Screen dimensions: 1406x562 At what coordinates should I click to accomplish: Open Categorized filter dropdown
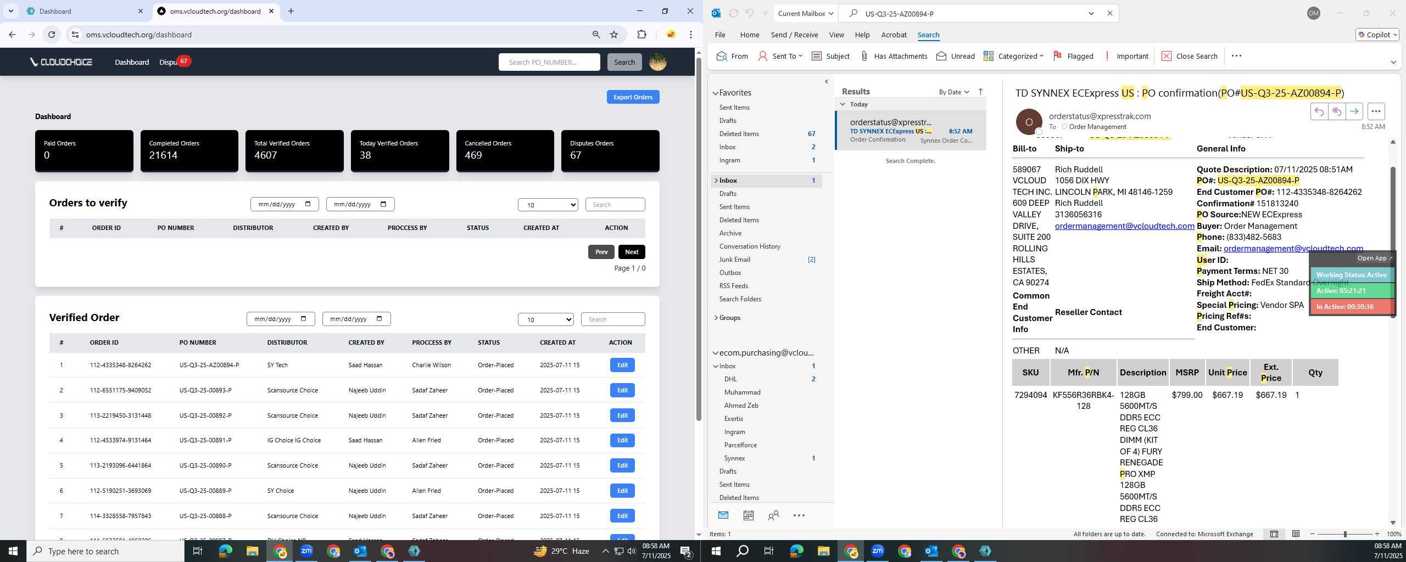coord(1013,56)
